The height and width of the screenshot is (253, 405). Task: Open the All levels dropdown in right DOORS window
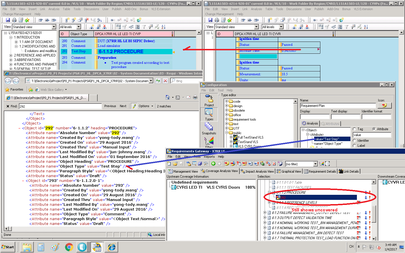[x=281, y=27]
